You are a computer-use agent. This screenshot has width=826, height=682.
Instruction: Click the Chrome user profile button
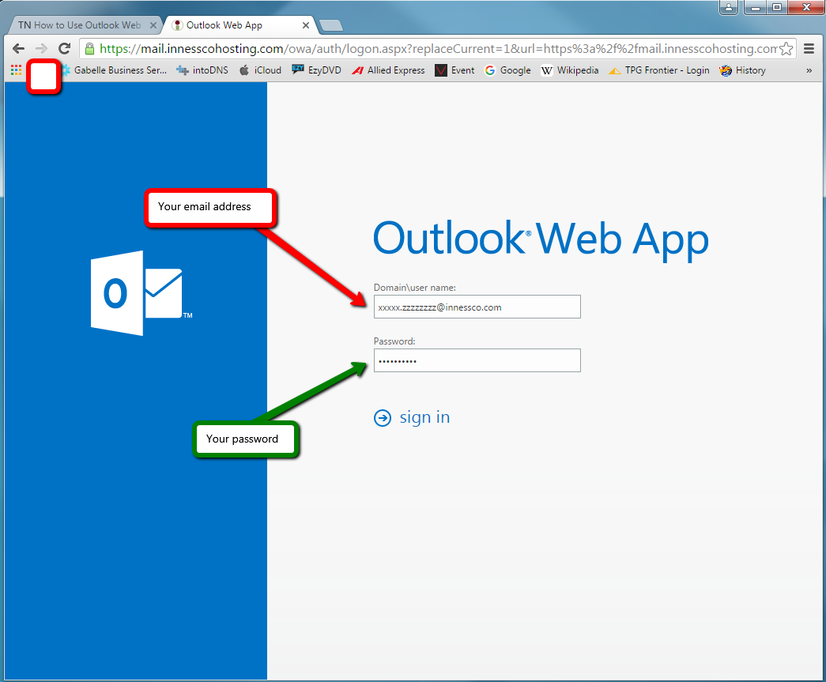[729, 7]
